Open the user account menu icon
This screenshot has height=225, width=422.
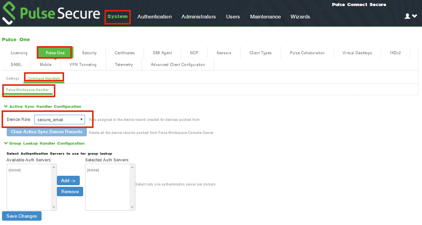point(410,16)
